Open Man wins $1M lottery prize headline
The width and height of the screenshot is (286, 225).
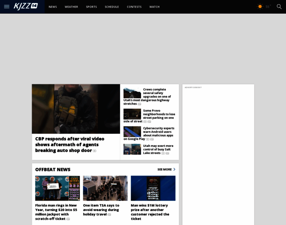150,212
